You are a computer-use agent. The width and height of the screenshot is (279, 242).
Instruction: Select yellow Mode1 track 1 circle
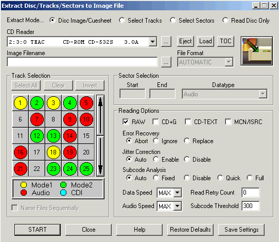(20, 103)
